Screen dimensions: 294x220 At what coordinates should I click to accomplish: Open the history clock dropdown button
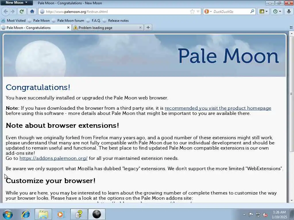pos(277,11)
